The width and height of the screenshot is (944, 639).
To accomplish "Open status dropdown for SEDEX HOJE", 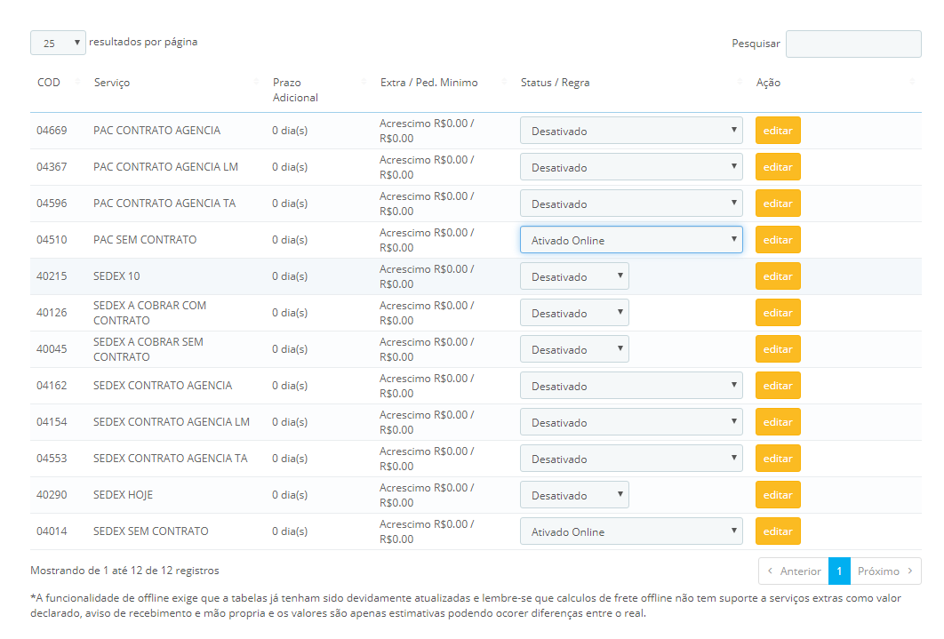I will pyautogui.click(x=574, y=495).
